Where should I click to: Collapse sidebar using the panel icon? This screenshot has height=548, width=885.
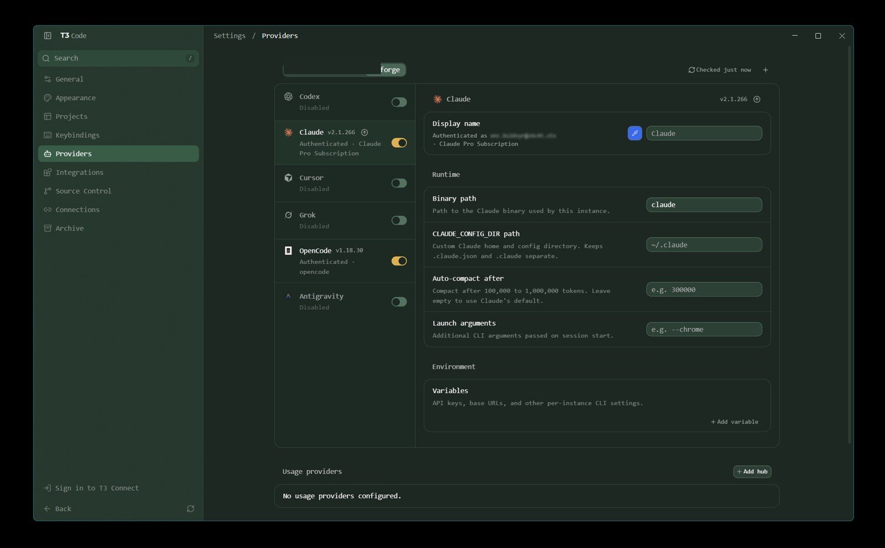[x=48, y=35]
